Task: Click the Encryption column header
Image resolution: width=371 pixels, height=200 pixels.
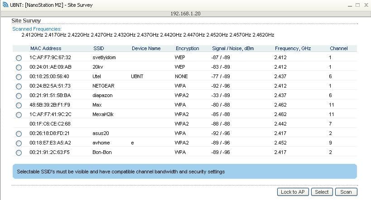Action: pyautogui.click(x=188, y=48)
